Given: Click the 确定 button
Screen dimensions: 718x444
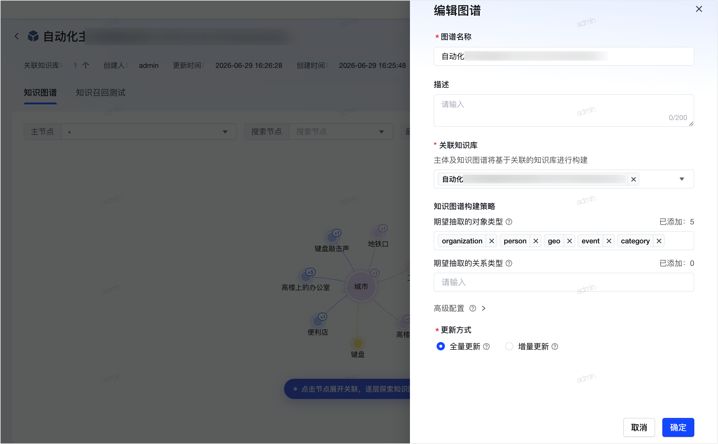Looking at the screenshot, I should tap(678, 427).
